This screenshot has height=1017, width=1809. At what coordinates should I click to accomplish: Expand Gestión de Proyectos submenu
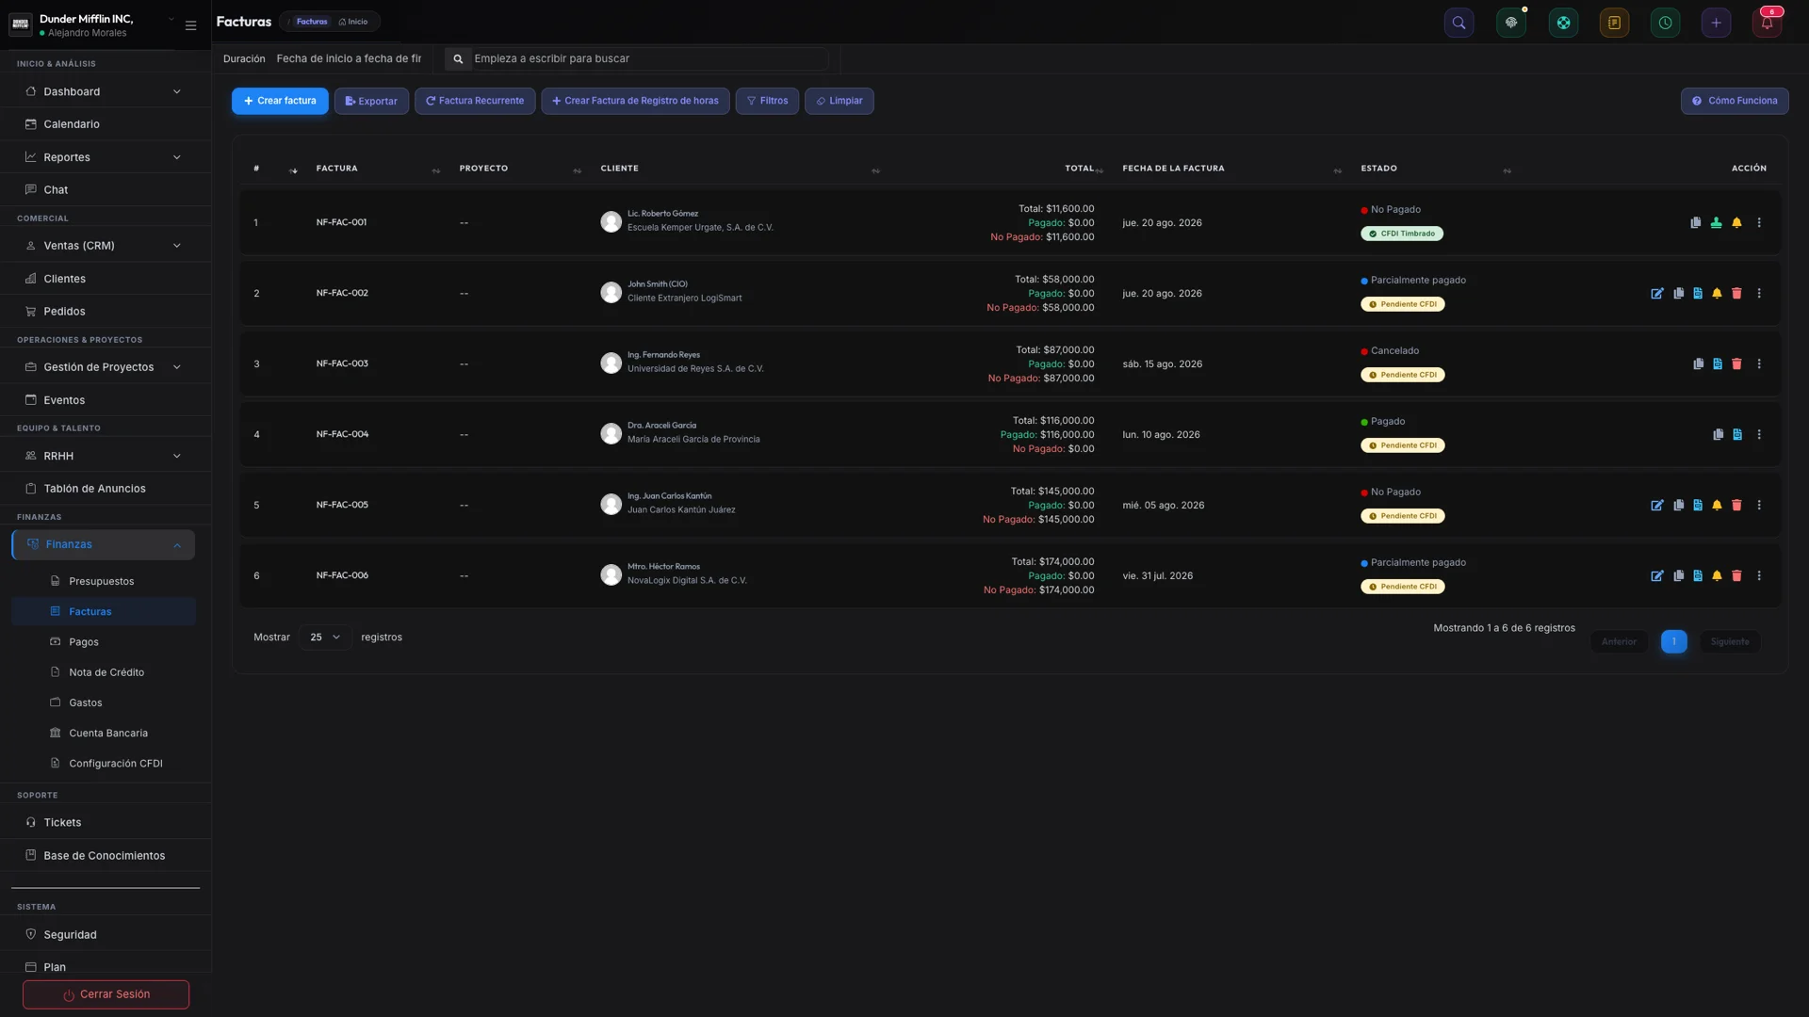(104, 367)
